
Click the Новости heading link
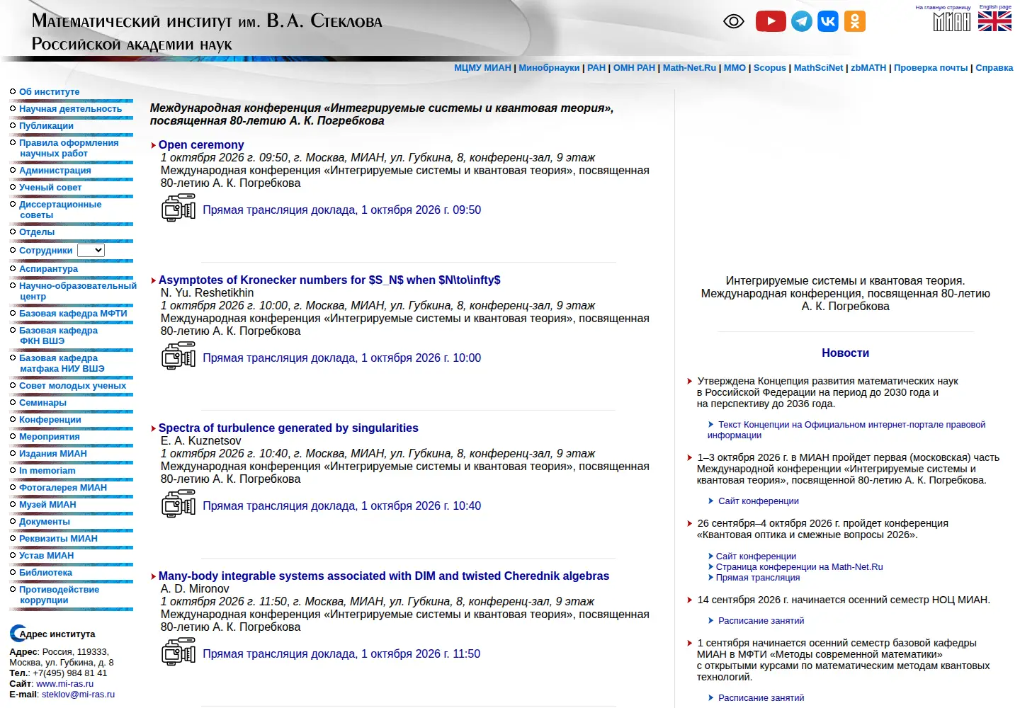[845, 353]
